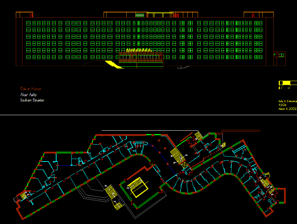Select the right rooftop penthouse in elevation
297x224 pixels.
(259, 14)
